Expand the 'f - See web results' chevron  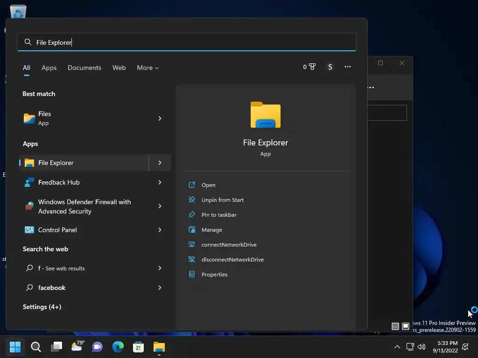(160, 268)
